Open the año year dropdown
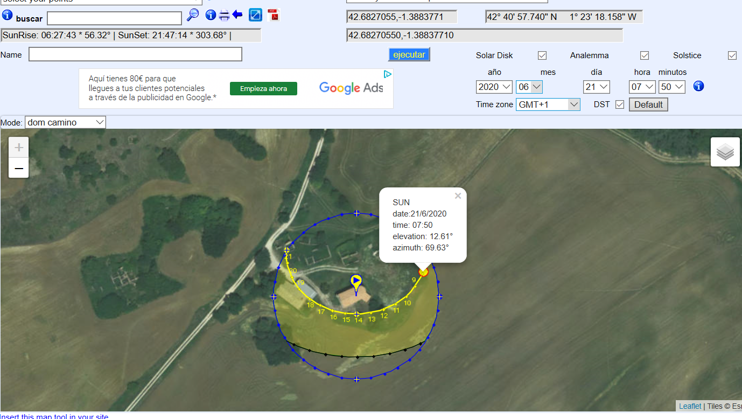 [x=494, y=87]
